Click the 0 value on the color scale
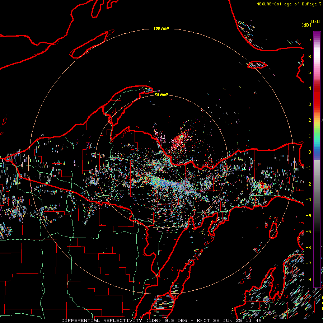Screen dimensions: 323x323 310,152
